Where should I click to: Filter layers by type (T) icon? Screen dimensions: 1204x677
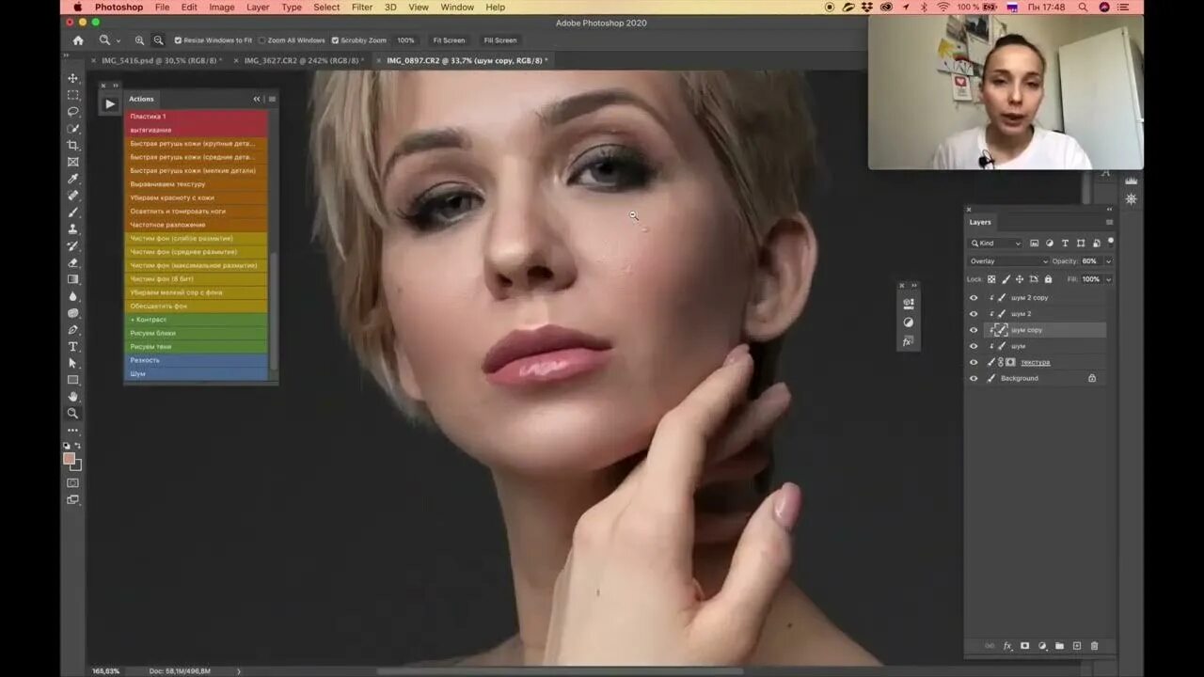[x=1066, y=244]
